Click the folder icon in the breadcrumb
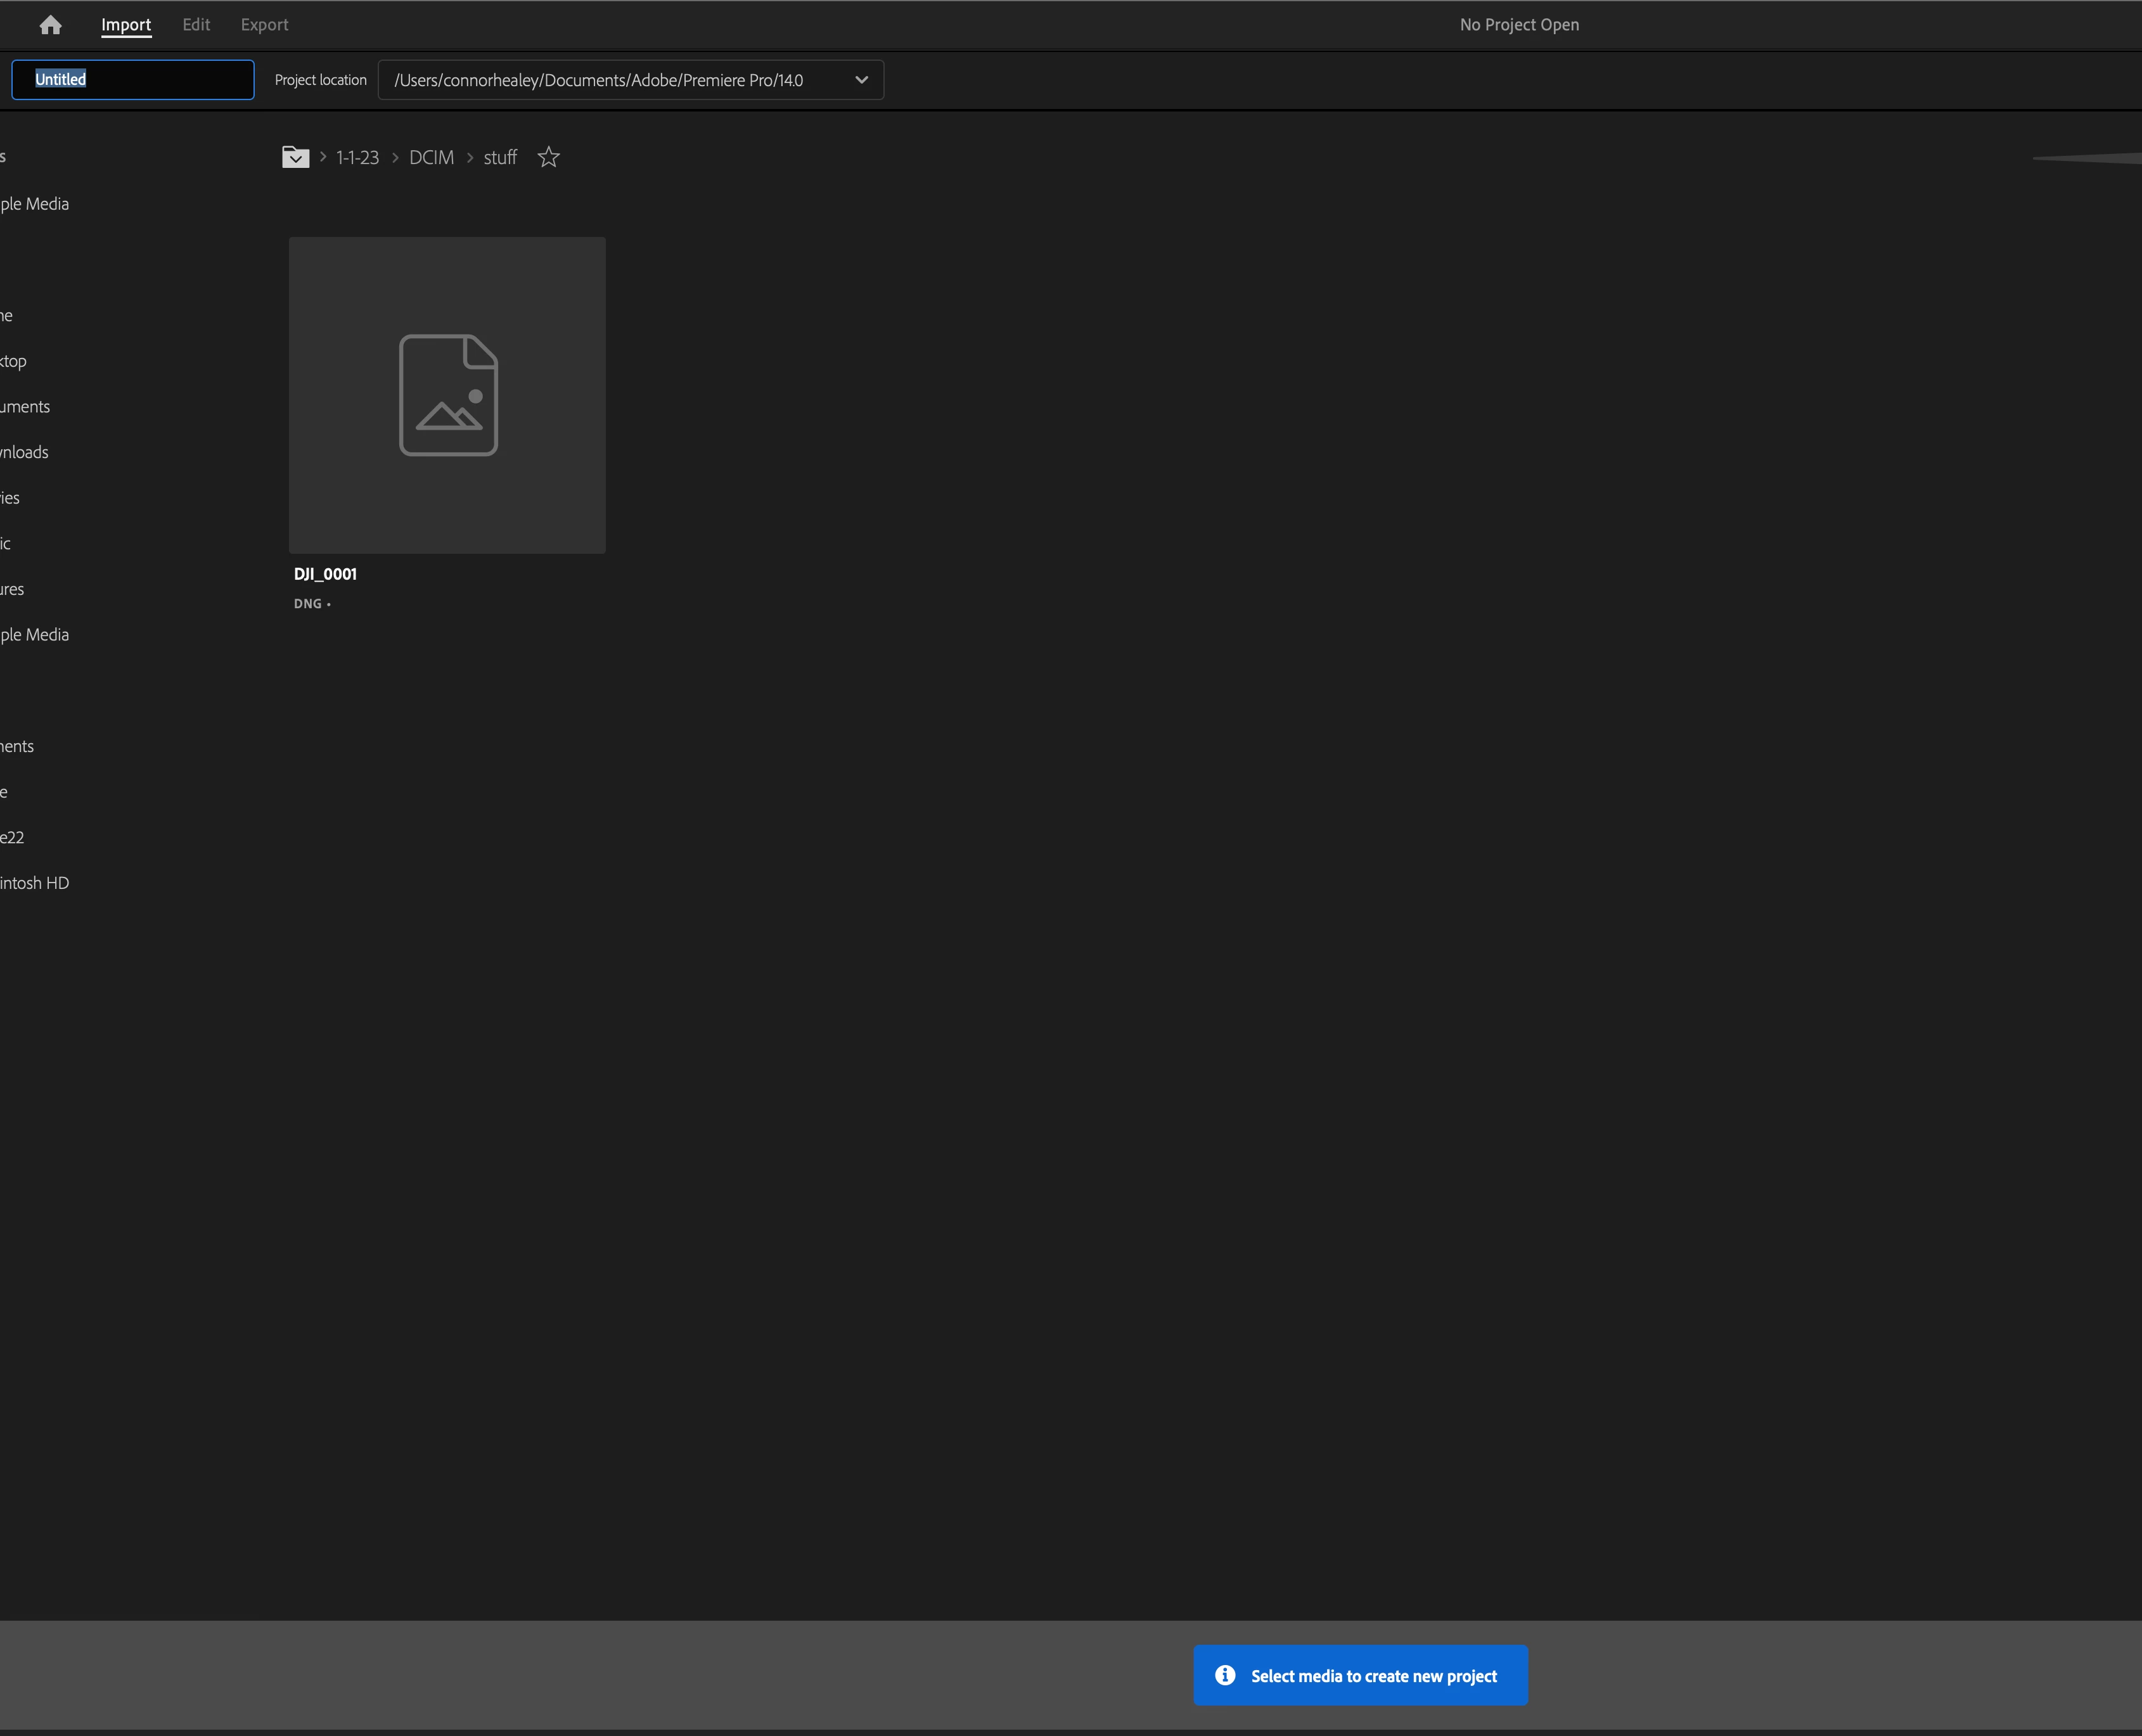Screen dimensions: 2142x1736 coord(295,158)
